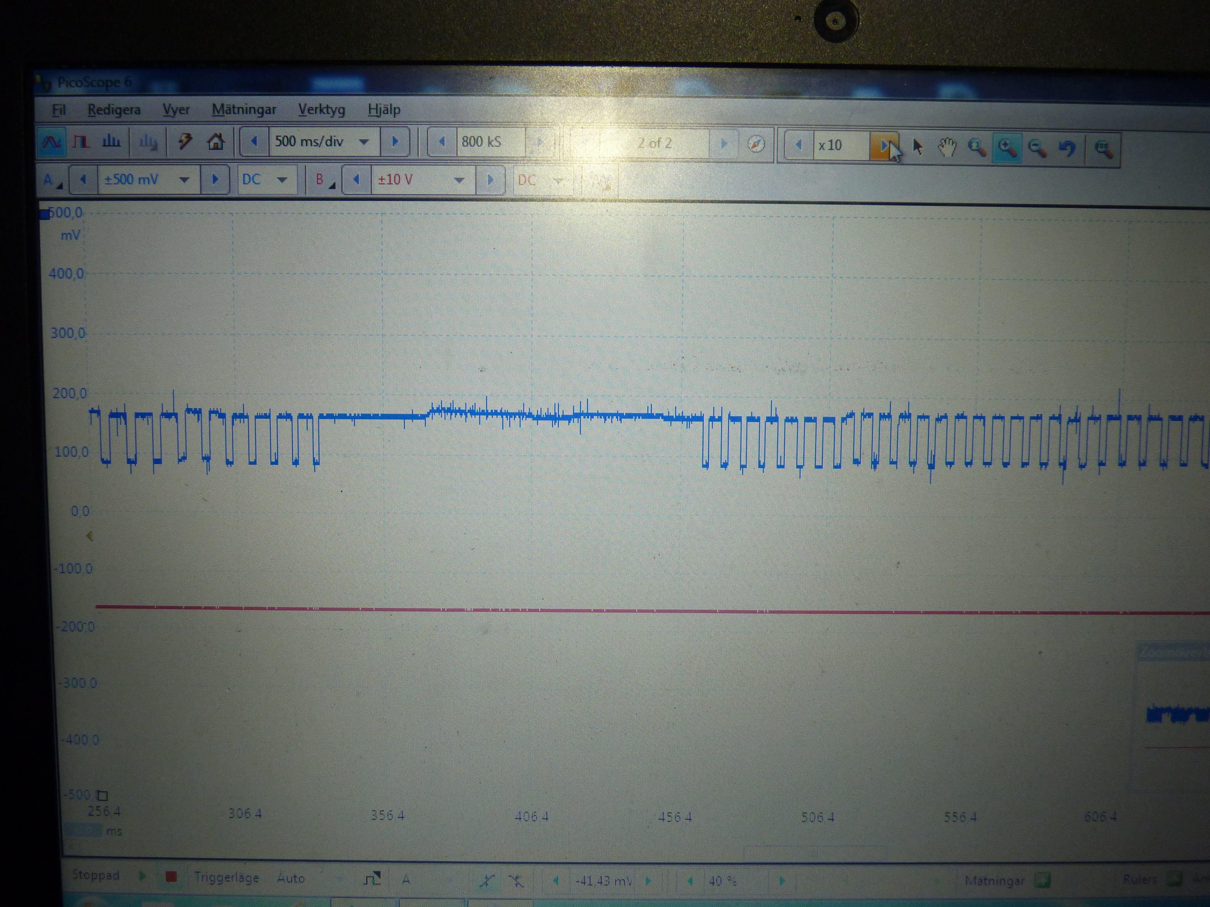
Task: Expand channel A DC coupling dropdown
Action: 282,179
